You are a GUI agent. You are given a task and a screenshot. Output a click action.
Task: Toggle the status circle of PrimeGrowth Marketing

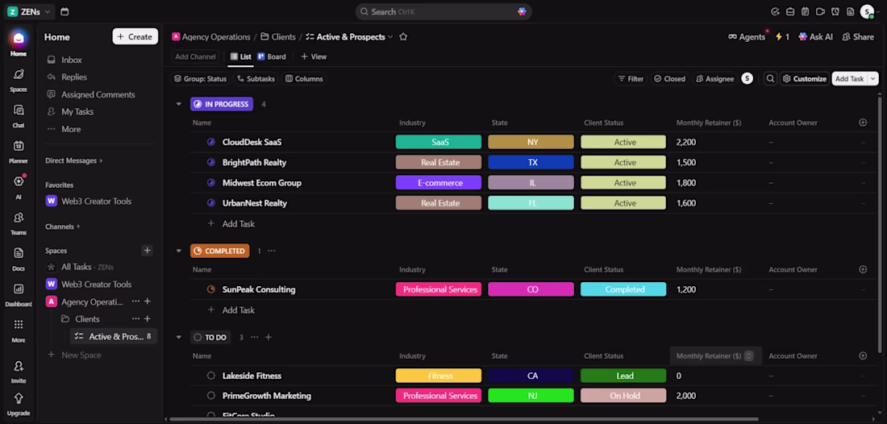[211, 396]
